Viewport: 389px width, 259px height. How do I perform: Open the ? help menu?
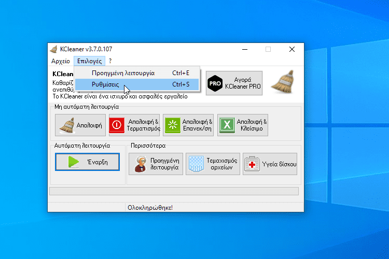(x=110, y=61)
